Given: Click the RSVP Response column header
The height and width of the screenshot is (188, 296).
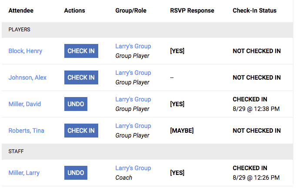Looking at the screenshot, I should [x=192, y=10].
